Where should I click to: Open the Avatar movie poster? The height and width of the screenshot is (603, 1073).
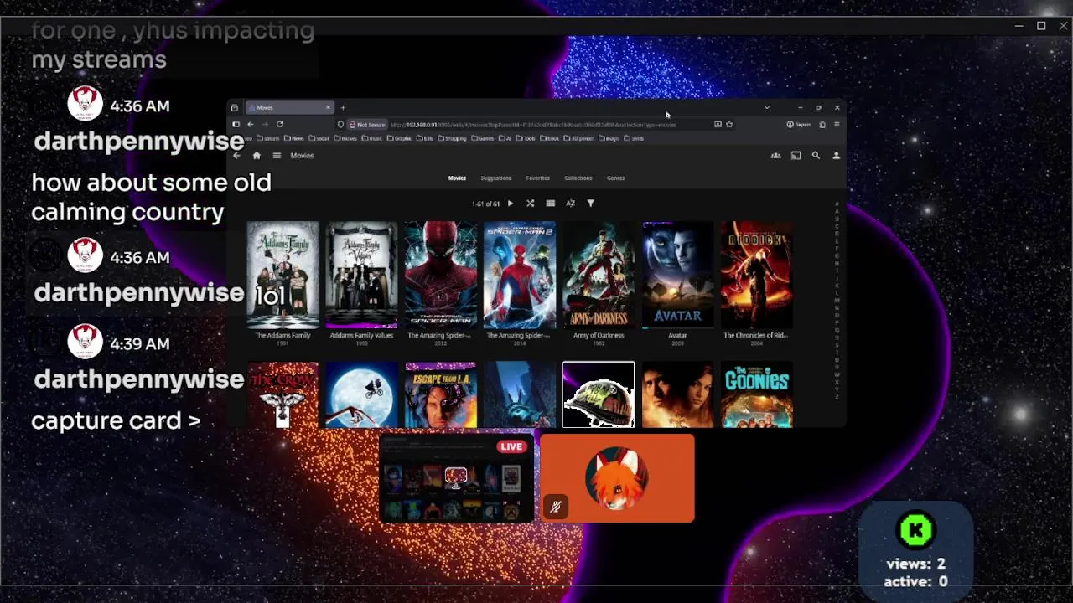[677, 274]
